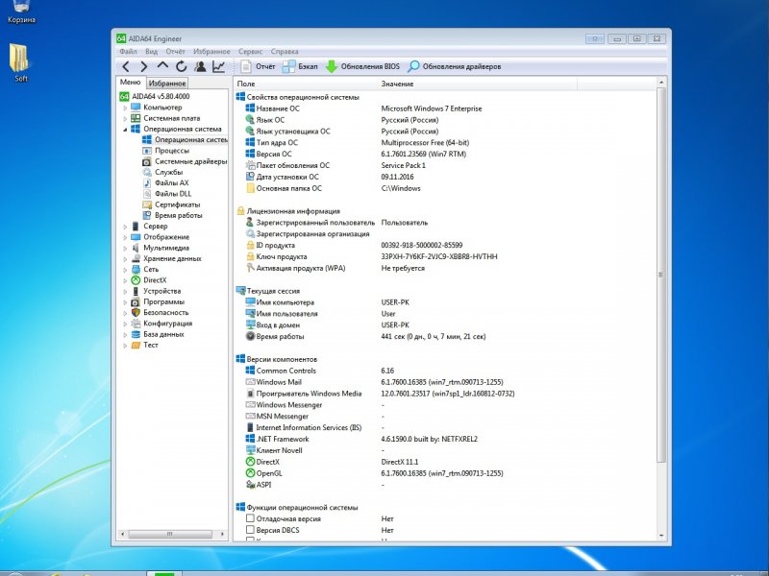This screenshot has height=576, width=769.
Task: Go back with the left arrow toolbar icon
Action: click(126, 66)
